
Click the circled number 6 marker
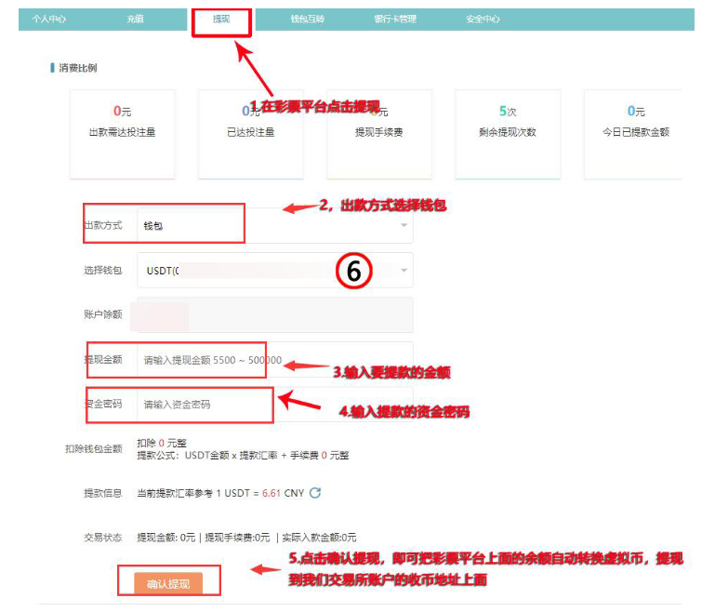pos(353,271)
